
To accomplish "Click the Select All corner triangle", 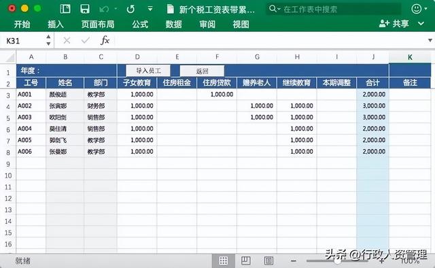I will tap(10, 58).
